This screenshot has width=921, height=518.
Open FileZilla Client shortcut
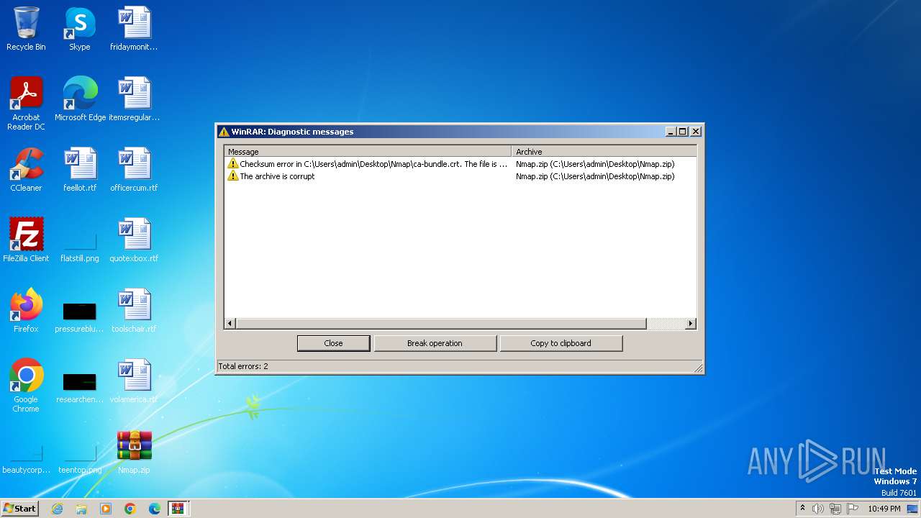[26, 240]
